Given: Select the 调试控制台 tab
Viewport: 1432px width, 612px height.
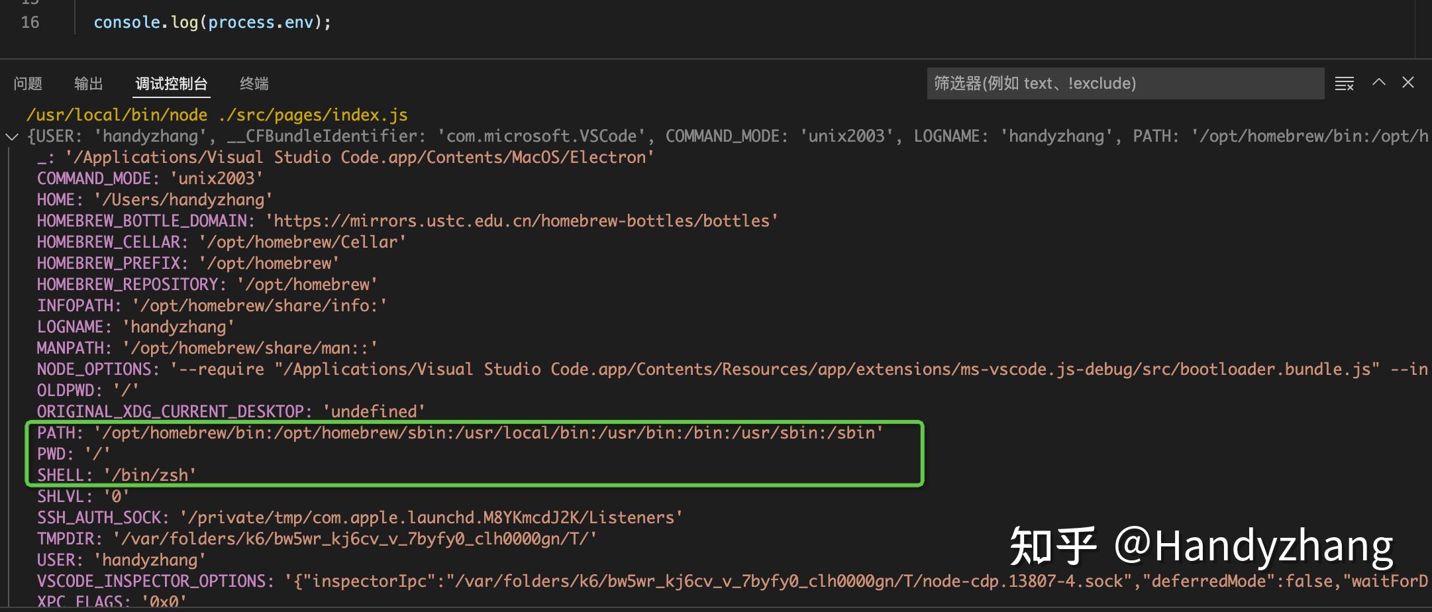Looking at the screenshot, I should [x=172, y=83].
